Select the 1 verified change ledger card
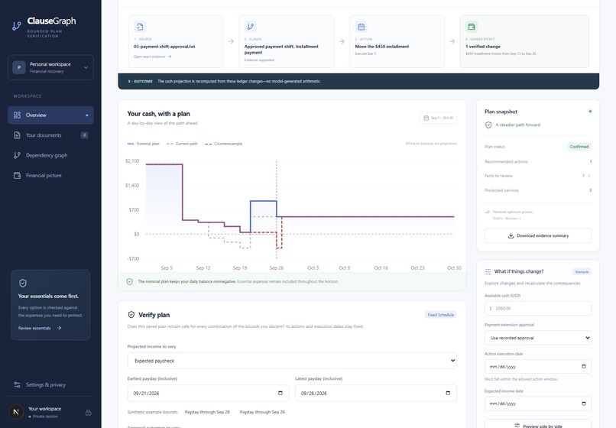616x428 pixels. 524,41
